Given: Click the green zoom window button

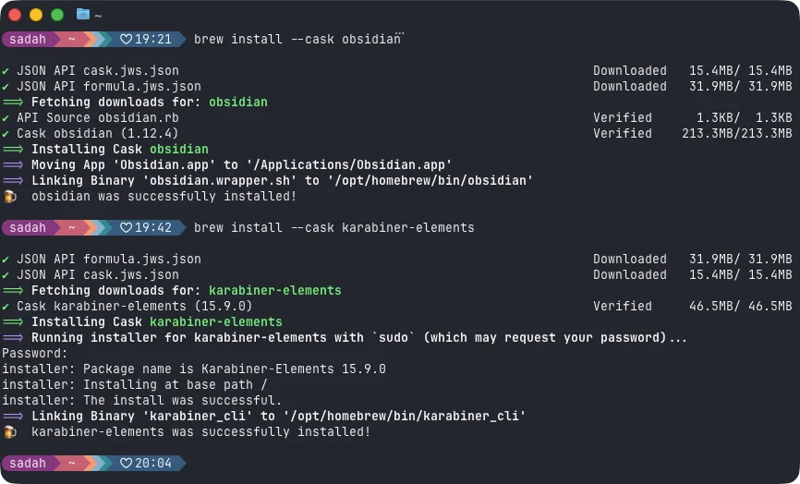Looking at the screenshot, I should [57, 15].
